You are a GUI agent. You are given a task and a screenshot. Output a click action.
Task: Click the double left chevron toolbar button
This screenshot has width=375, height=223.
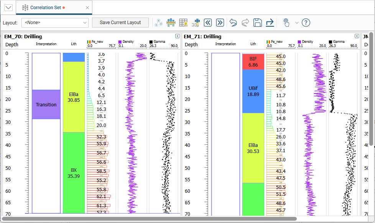pos(208,23)
